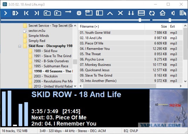Select track 10. Into Another (Remix)

tap(130, 81)
